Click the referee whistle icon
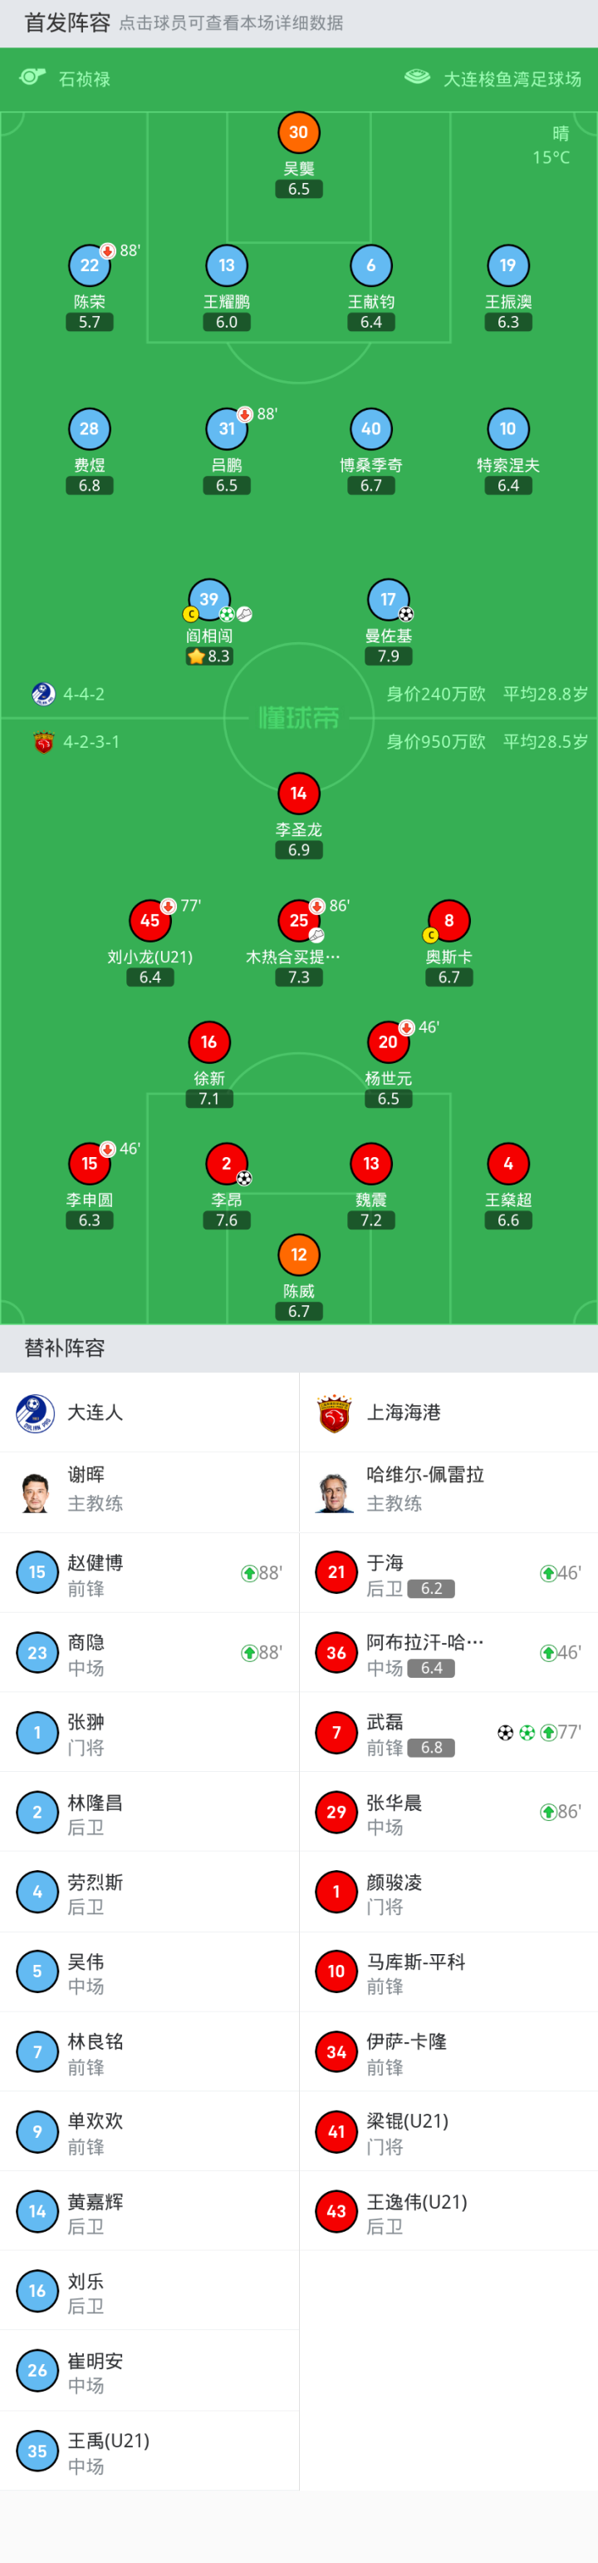Viewport: 598px width, 2563px height. [32, 77]
